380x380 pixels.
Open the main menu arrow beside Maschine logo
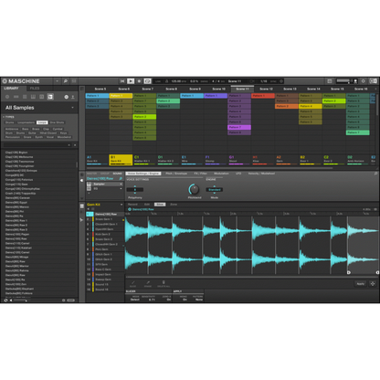[58, 81]
